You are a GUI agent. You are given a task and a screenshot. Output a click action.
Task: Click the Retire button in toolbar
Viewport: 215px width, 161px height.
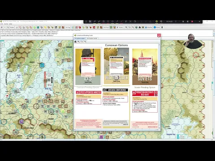click(12, 27)
